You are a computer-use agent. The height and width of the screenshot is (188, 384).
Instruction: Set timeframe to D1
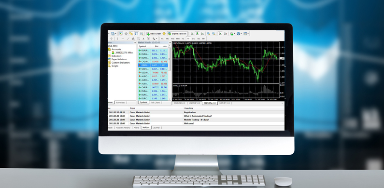coord(194,39)
